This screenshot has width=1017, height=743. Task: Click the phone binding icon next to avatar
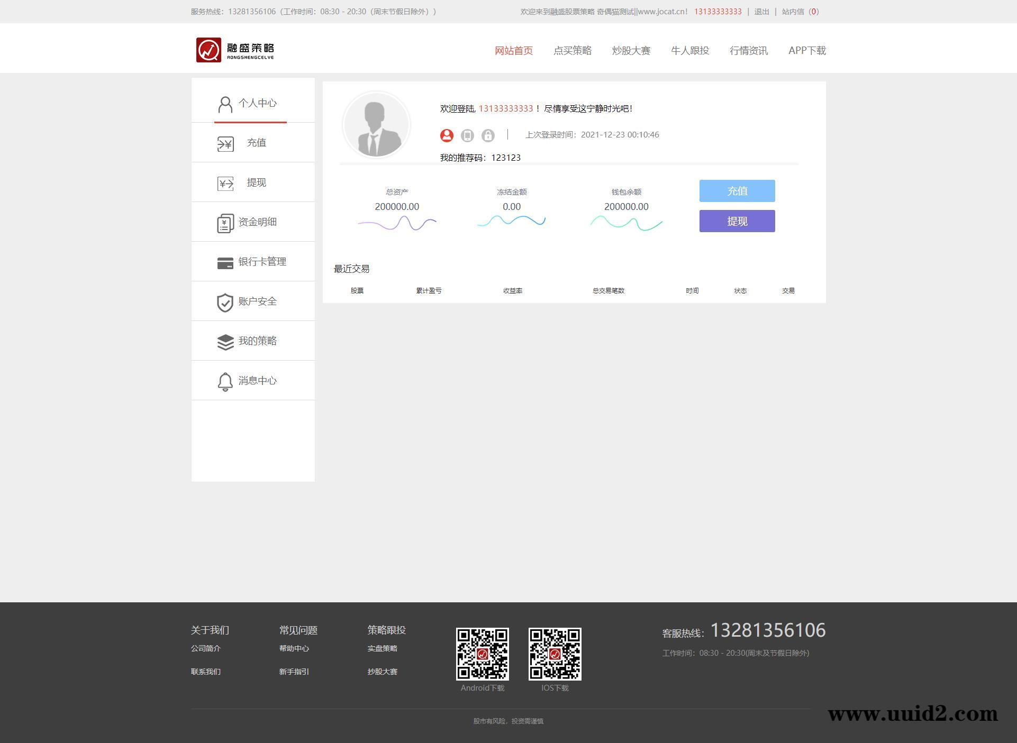tap(467, 135)
